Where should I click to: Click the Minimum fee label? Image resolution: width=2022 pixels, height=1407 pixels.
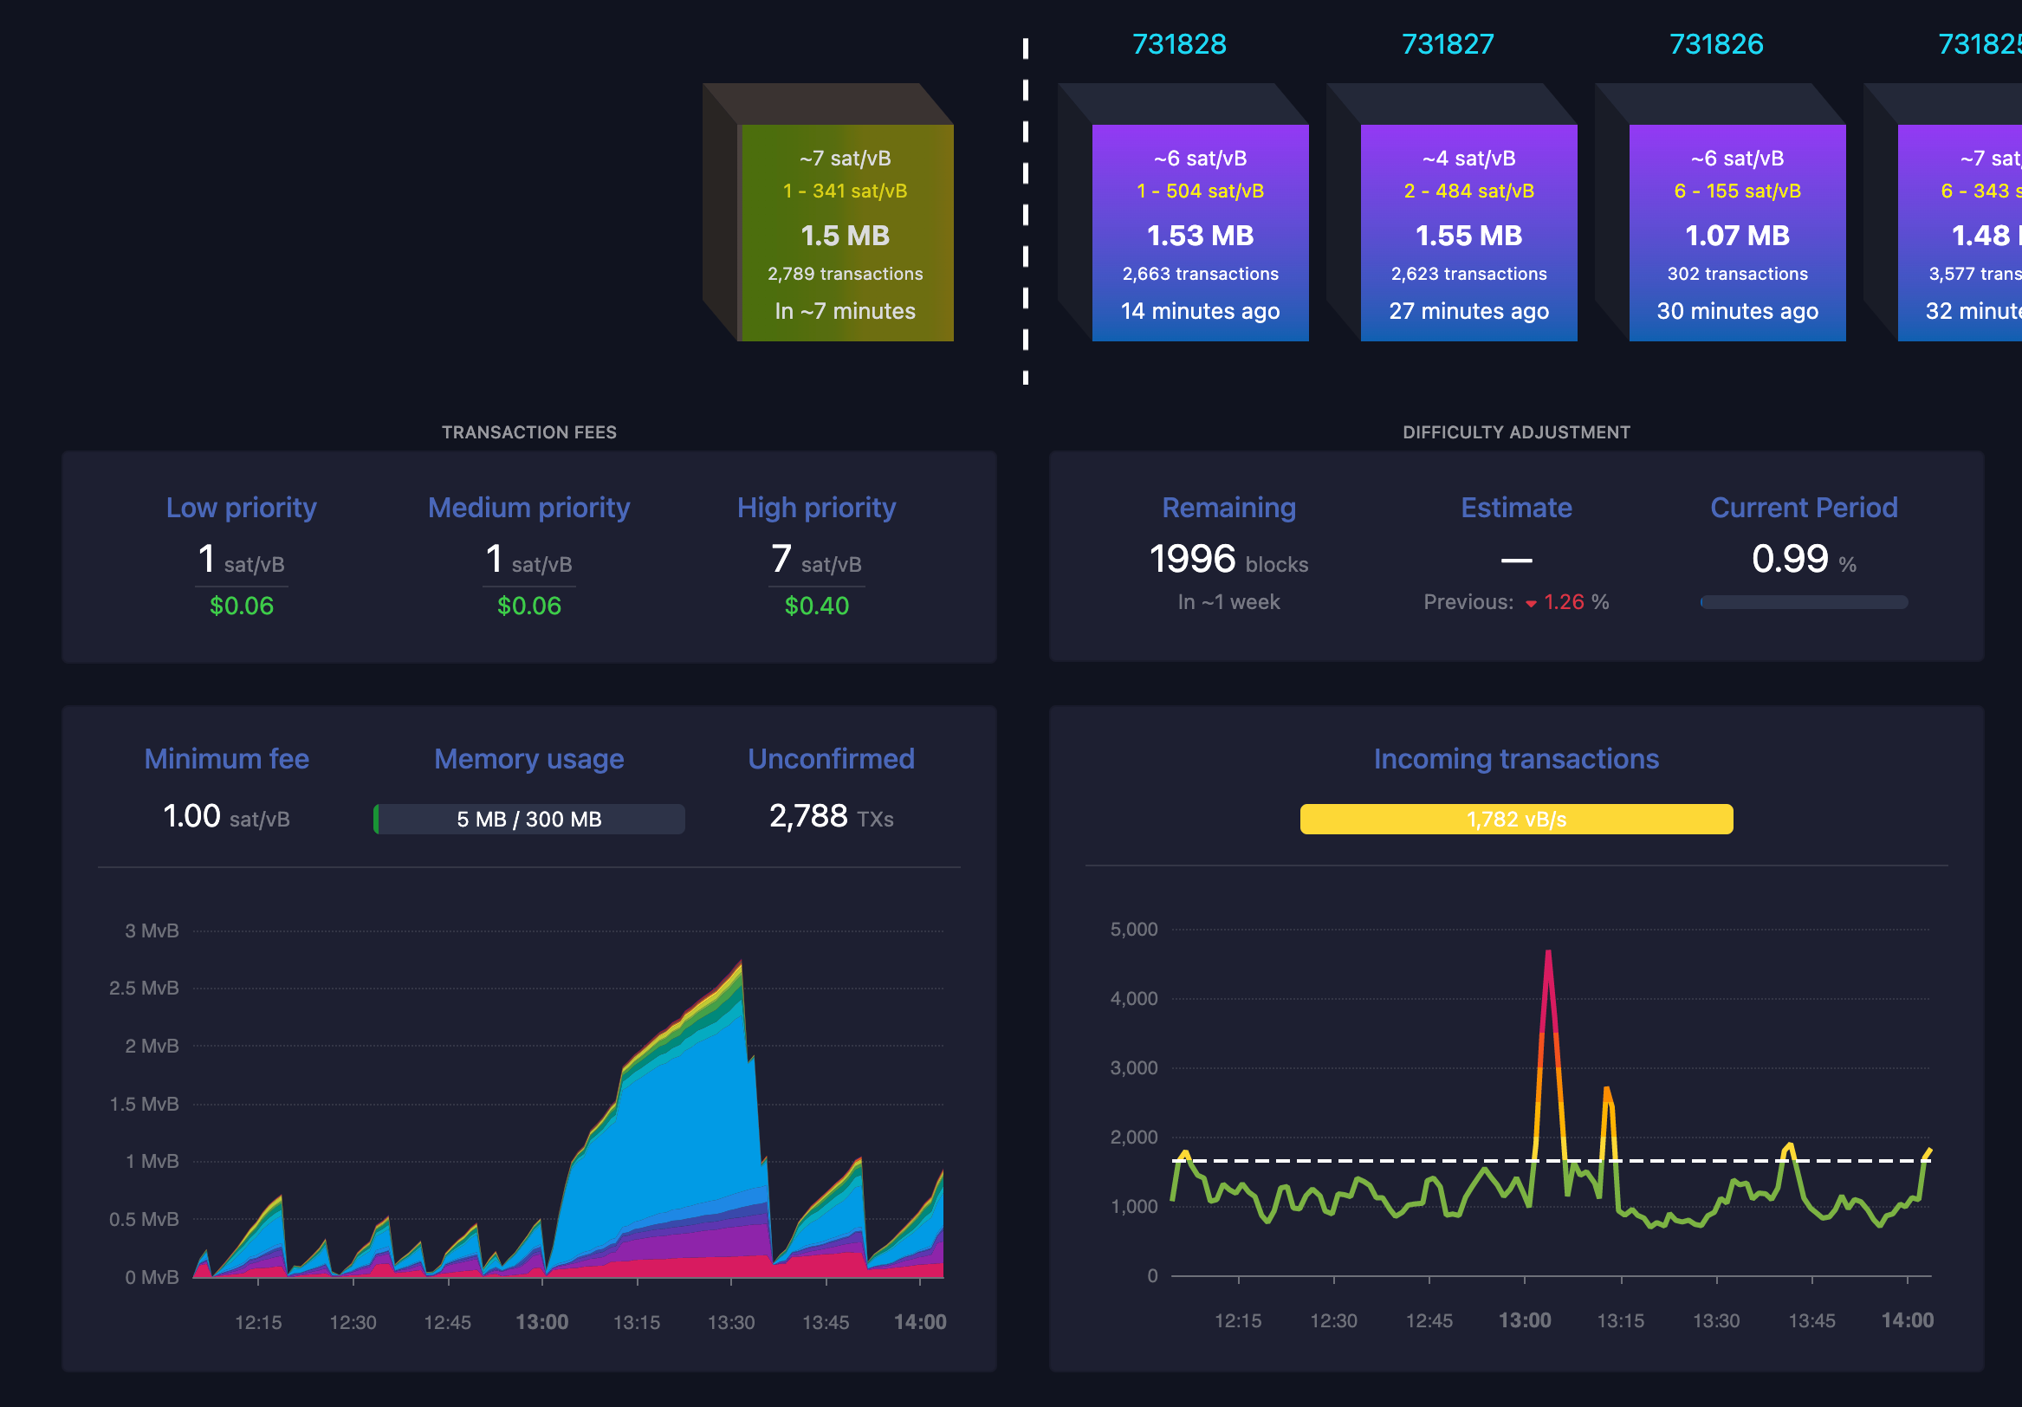(226, 759)
